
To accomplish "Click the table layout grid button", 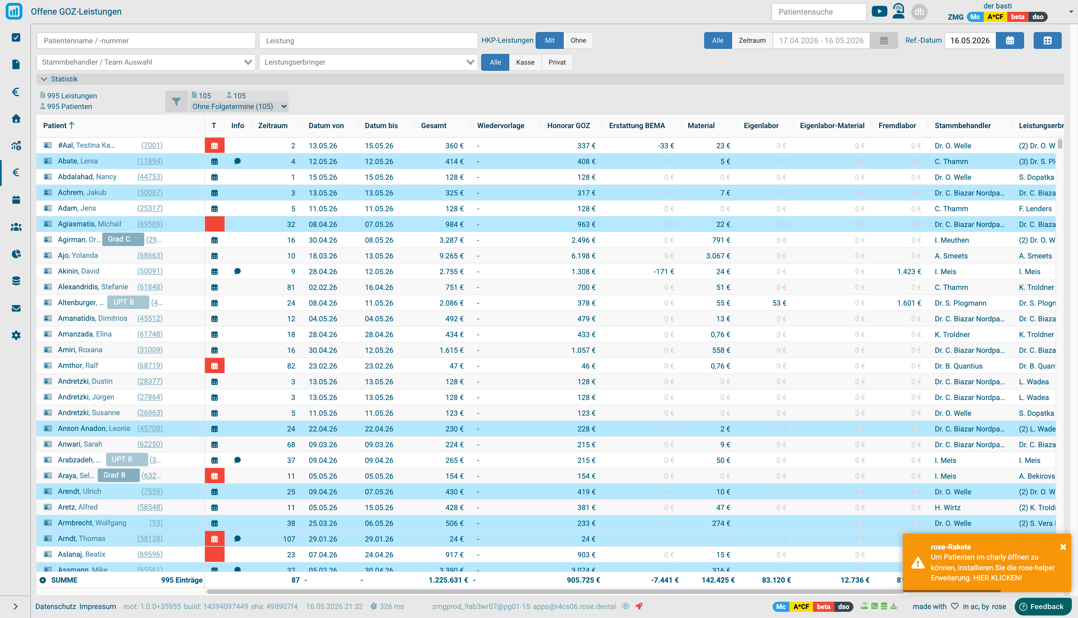I will 1047,40.
